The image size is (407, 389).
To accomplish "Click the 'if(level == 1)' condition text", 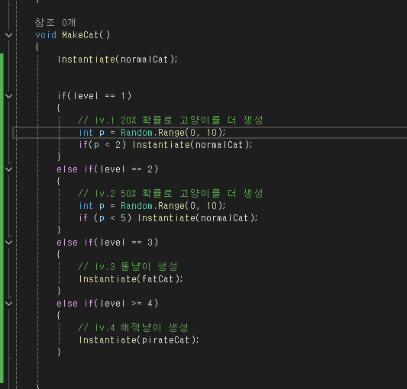I will pyautogui.click(x=95, y=96).
